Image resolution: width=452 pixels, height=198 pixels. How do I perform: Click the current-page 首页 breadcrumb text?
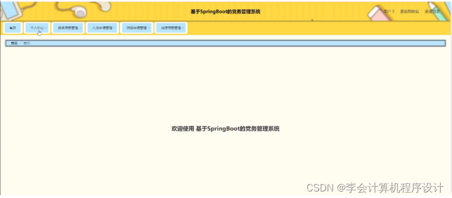(x=27, y=43)
